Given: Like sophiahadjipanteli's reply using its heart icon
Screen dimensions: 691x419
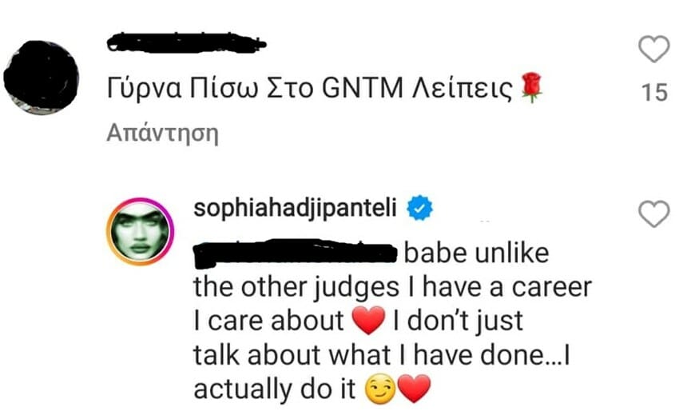Looking at the screenshot, I should pos(654,214).
